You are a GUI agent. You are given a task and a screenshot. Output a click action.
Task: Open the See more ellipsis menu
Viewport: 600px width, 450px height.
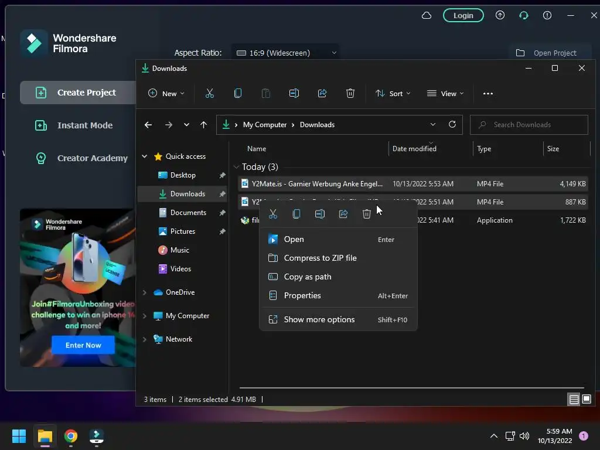488,93
